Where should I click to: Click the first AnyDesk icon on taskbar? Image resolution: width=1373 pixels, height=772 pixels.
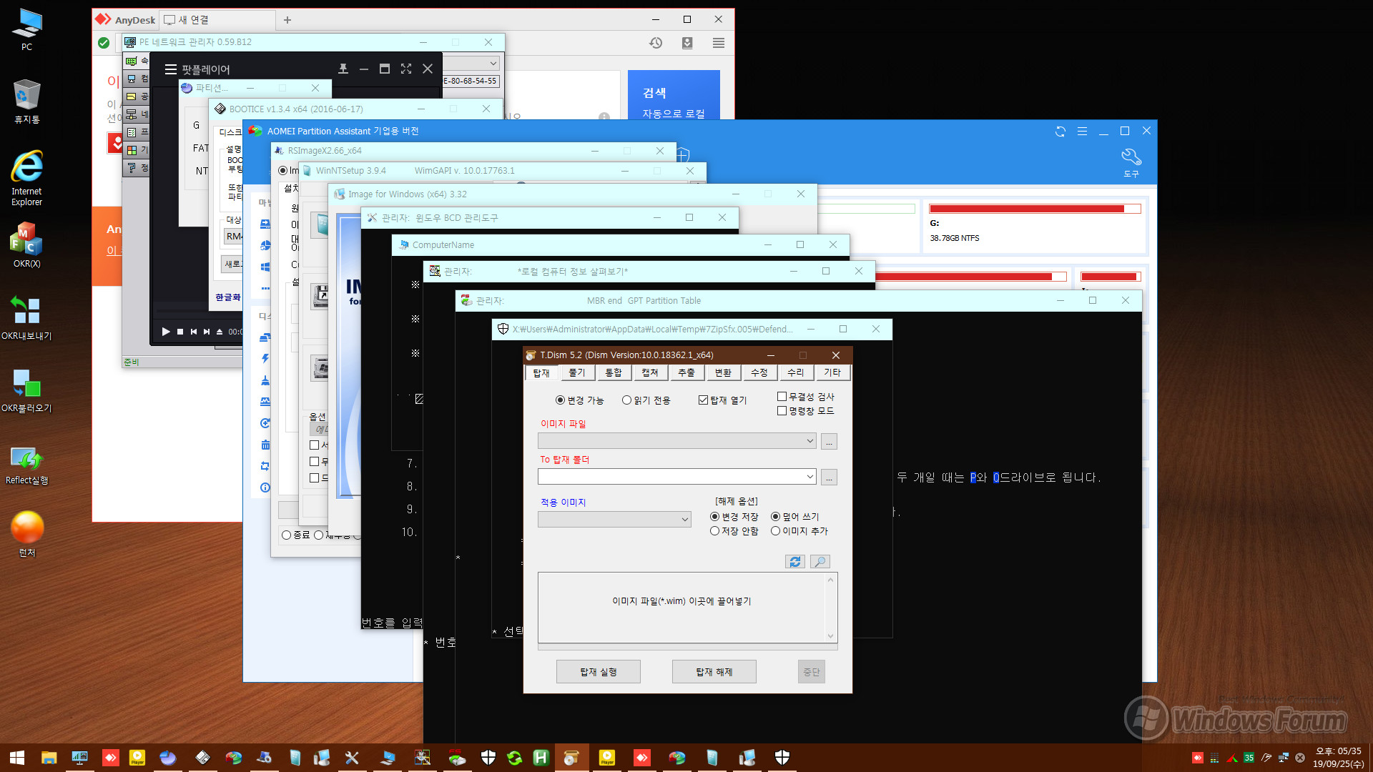pos(111,758)
